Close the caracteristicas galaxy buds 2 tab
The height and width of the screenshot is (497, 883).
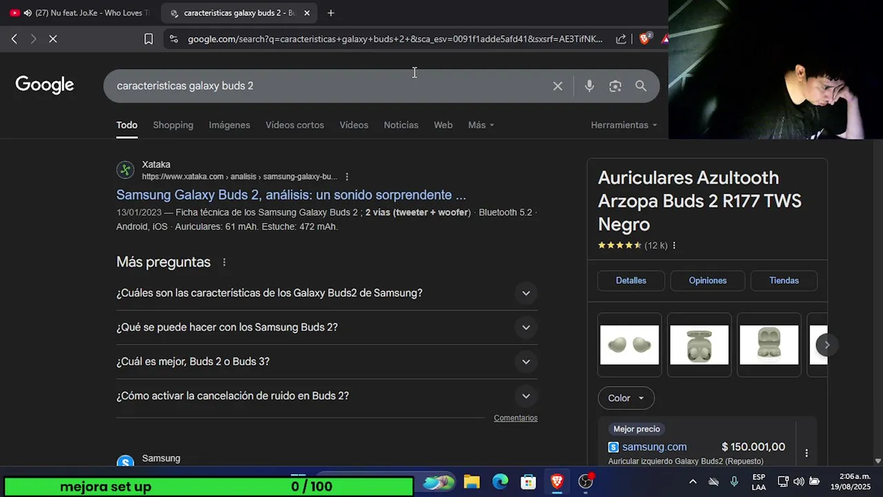click(306, 13)
